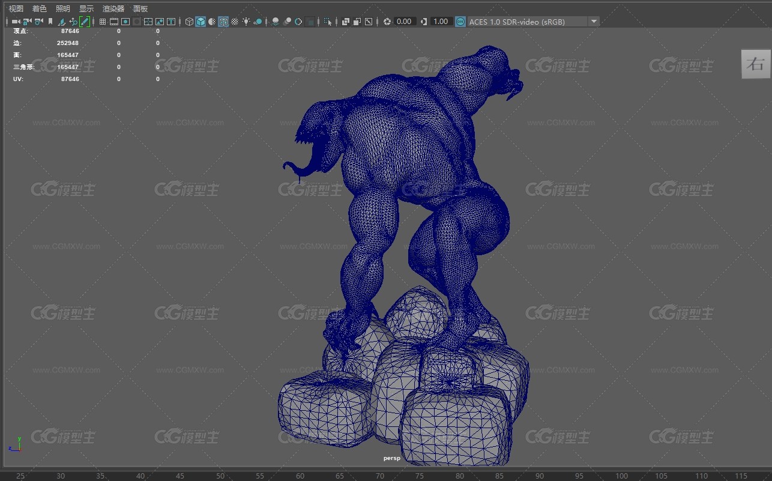This screenshot has width=772, height=481.
Task: Open the 面板 (Panels) menu
Action: tap(140, 8)
